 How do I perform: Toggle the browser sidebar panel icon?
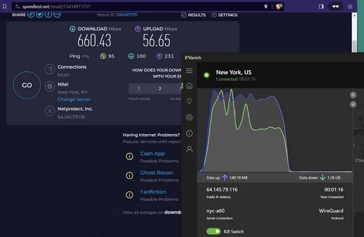click(321, 6)
